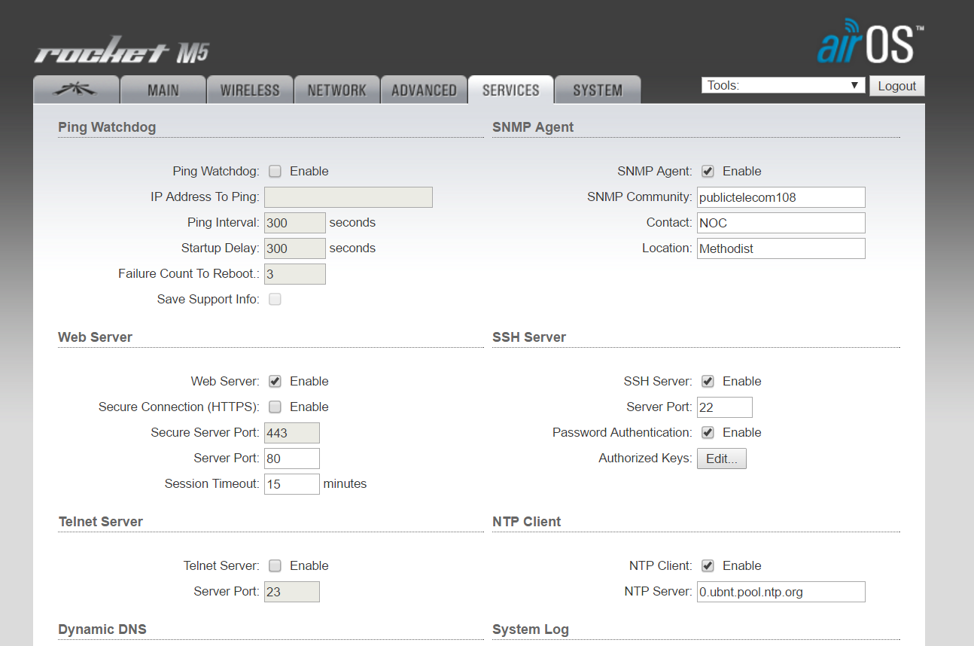Click Edit for Authorized Keys
Viewport: 974px width, 646px height.
[721, 459]
